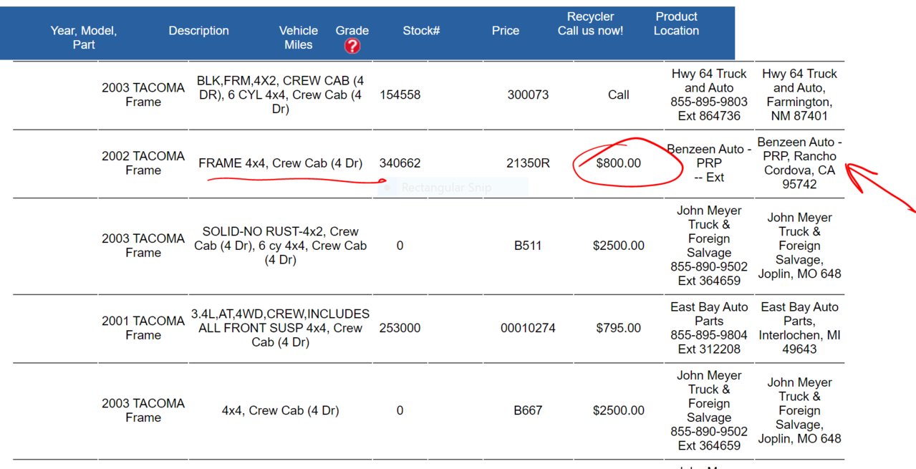Click mileage value 340662

pos(400,163)
